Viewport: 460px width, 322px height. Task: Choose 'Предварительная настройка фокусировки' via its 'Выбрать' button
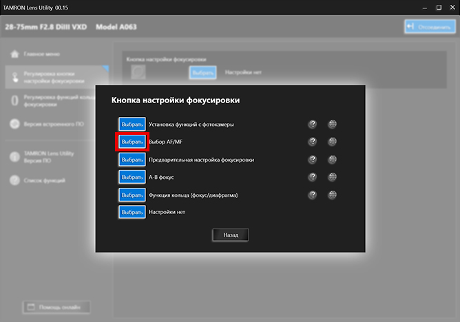132,160
